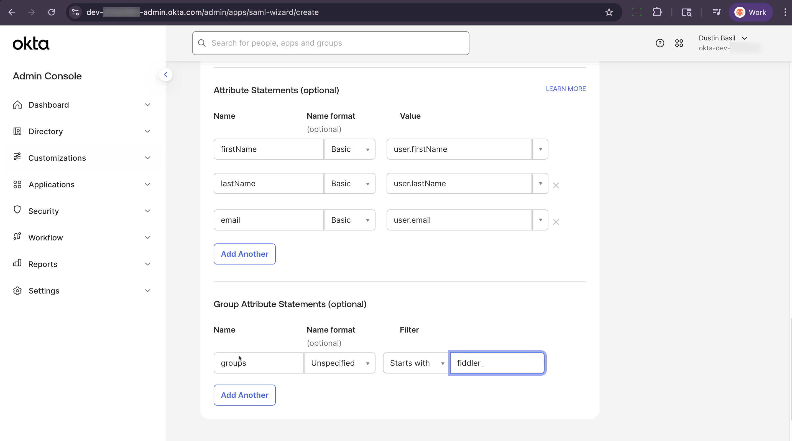Image resolution: width=792 pixels, height=441 pixels.
Task: Click the green screenshot extension icon
Action: pos(637,12)
